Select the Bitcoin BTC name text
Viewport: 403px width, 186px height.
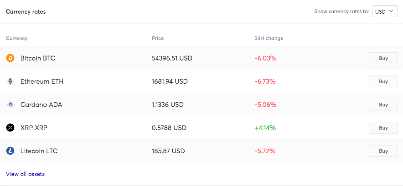pyautogui.click(x=38, y=58)
